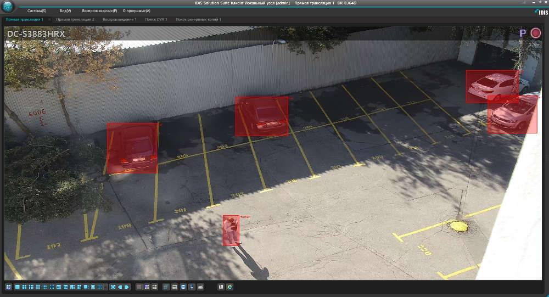Viewport: 549px width, 297px height.
Task: Open the Поиск резервных копий 1 tab
Action: tap(198, 20)
